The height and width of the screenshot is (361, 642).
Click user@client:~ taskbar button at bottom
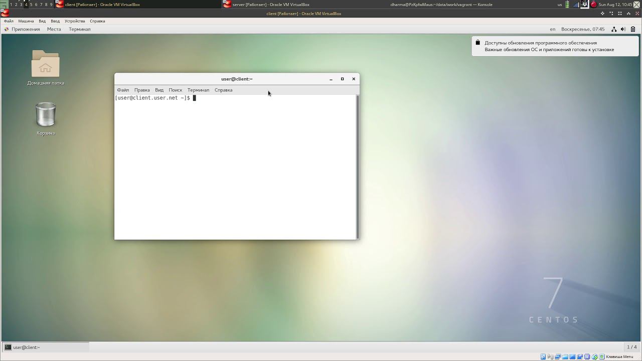pyautogui.click(x=46, y=347)
